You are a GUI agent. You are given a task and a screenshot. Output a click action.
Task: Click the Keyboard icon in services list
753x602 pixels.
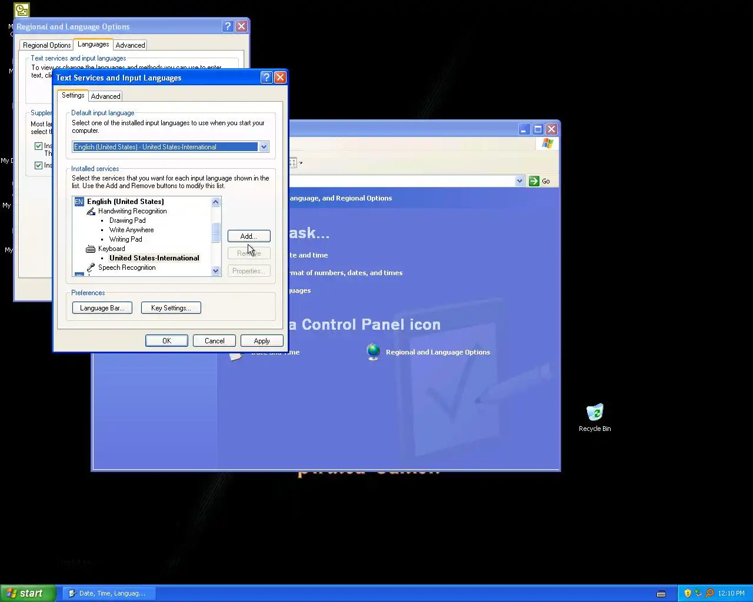[91, 249]
